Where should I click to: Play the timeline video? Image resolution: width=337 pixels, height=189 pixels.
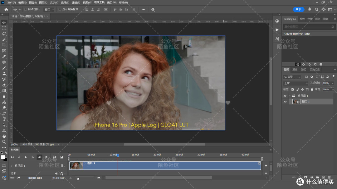[26, 157]
